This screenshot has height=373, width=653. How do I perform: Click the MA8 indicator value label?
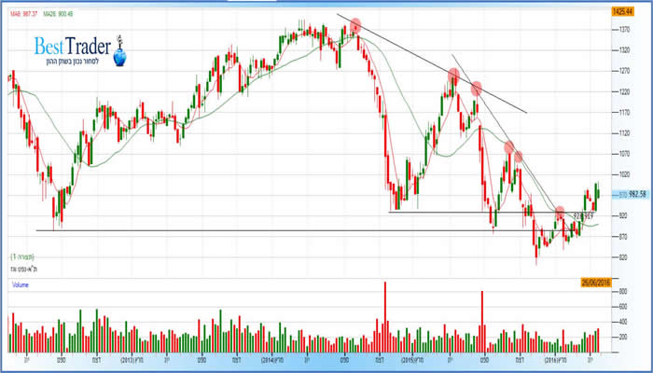(23, 13)
